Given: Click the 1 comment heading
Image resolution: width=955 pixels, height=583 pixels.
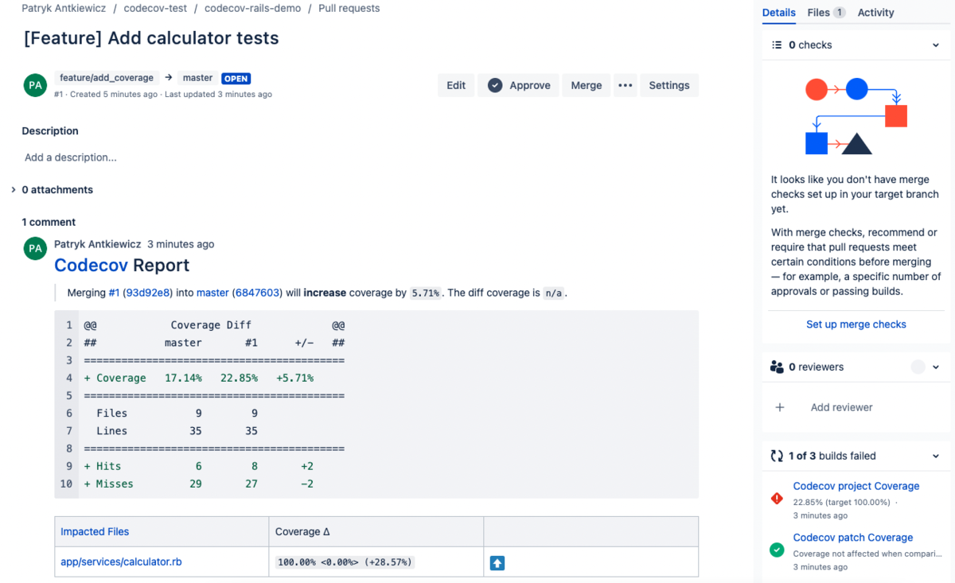Looking at the screenshot, I should [49, 222].
